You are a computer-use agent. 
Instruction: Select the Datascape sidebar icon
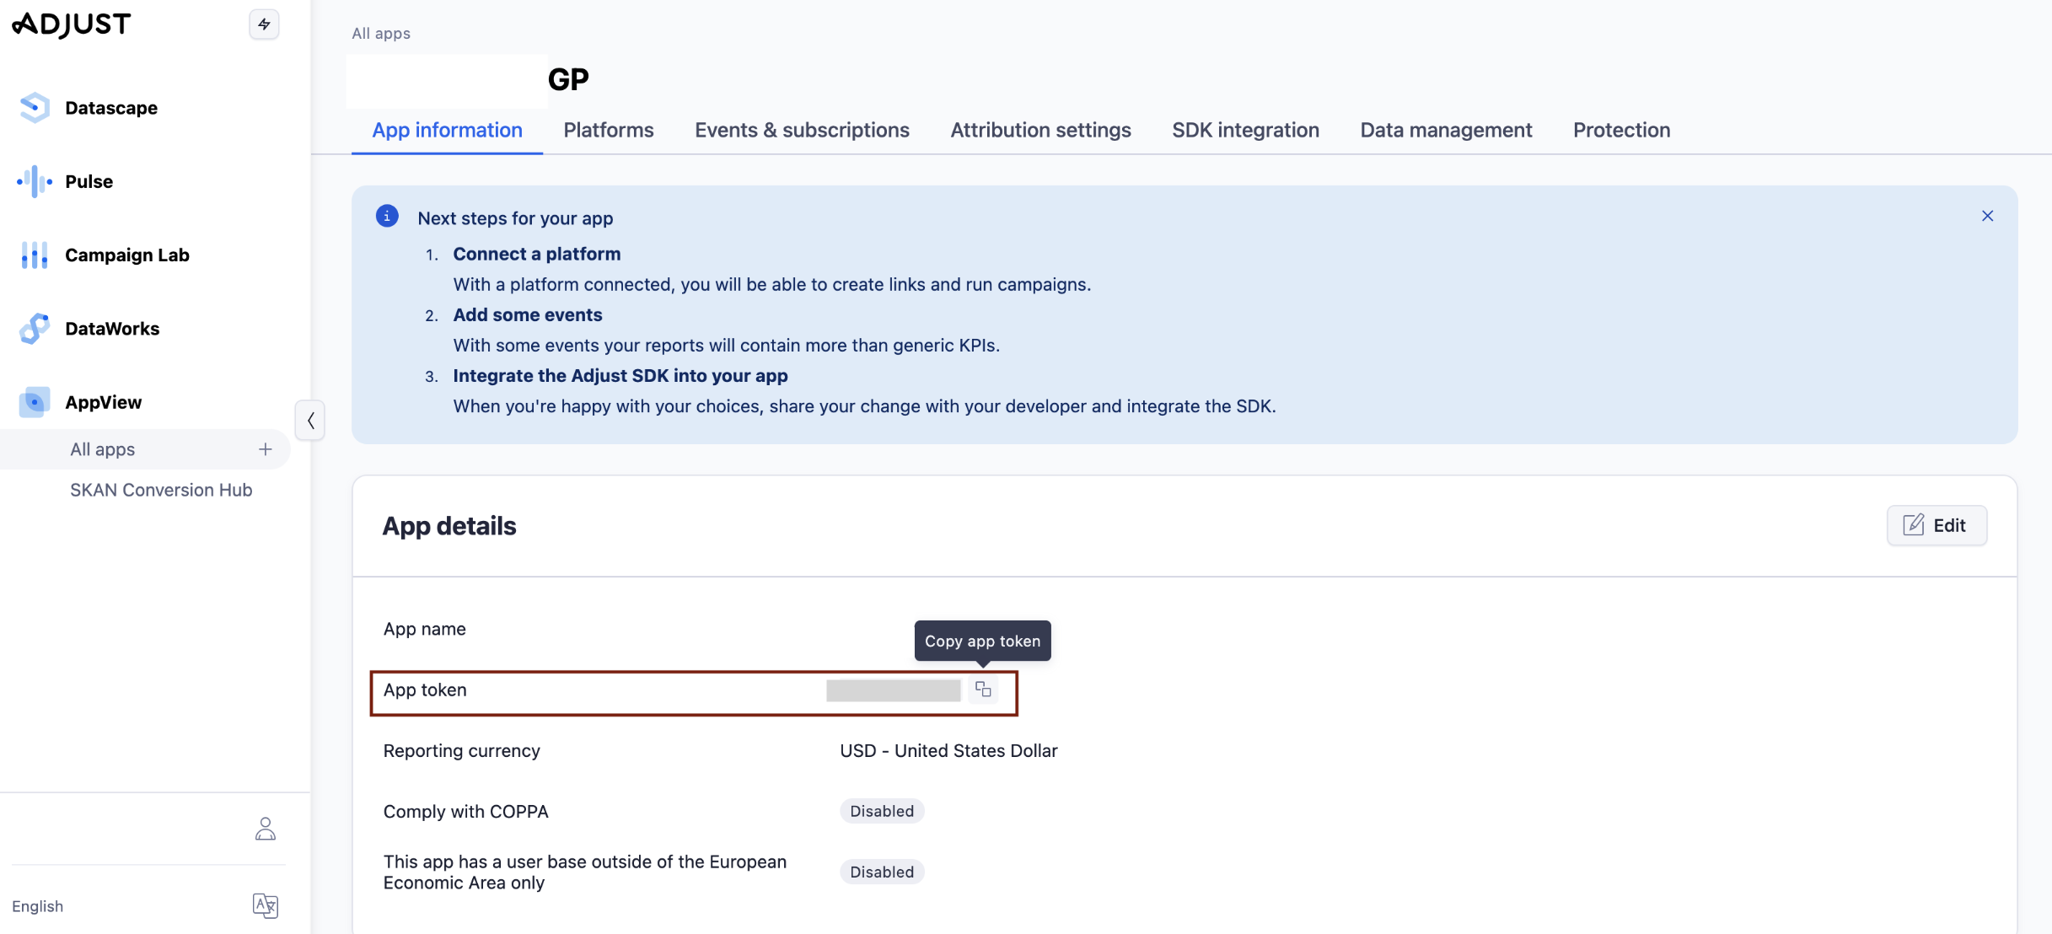point(34,107)
